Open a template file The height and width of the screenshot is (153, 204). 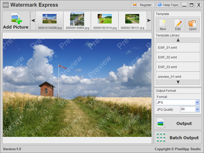coord(193,25)
